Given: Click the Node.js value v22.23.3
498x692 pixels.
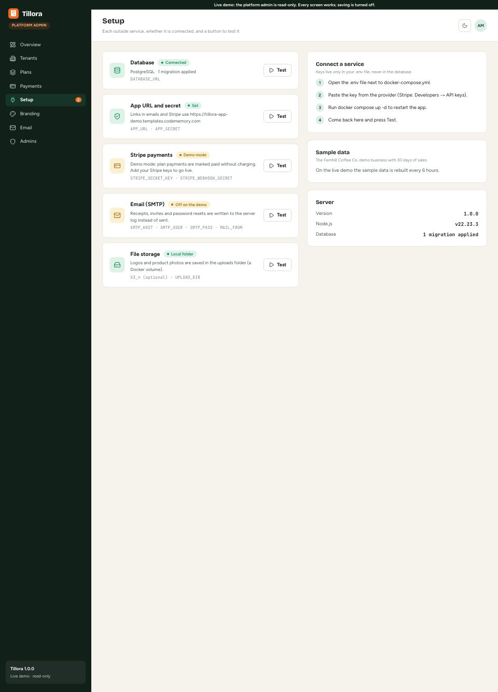Looking at the screenshot, I should point(466,224).
